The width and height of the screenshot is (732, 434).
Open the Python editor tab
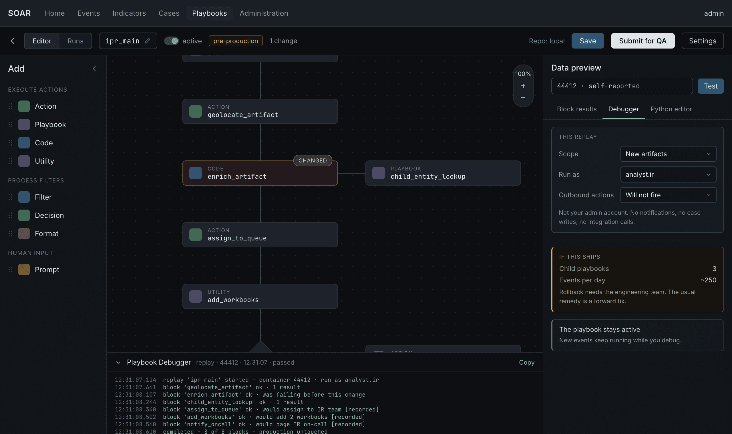(671, 109)
